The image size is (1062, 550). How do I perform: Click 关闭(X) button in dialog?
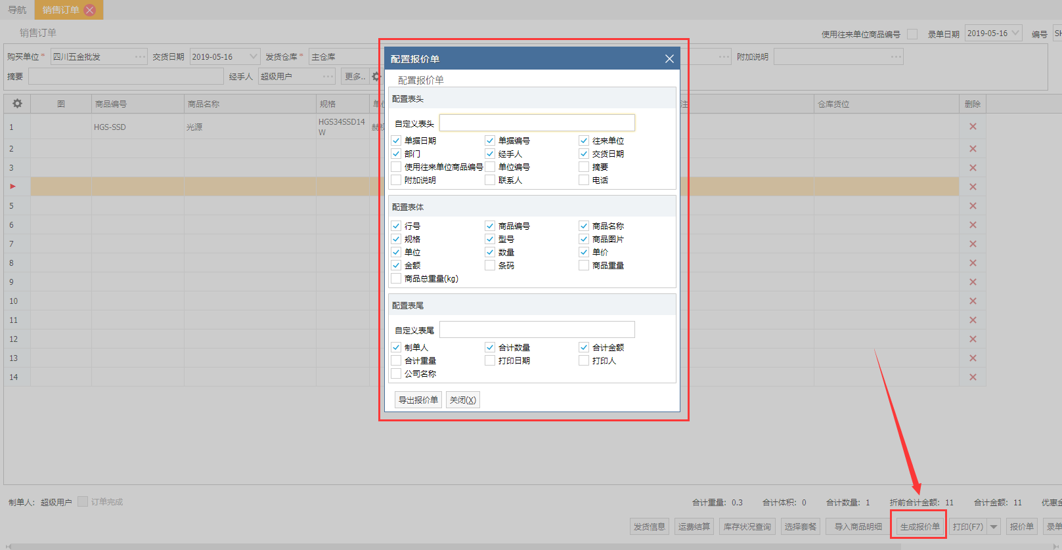(463, 400)
